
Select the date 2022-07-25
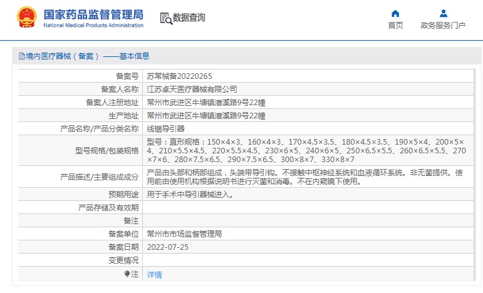[167, 247]
